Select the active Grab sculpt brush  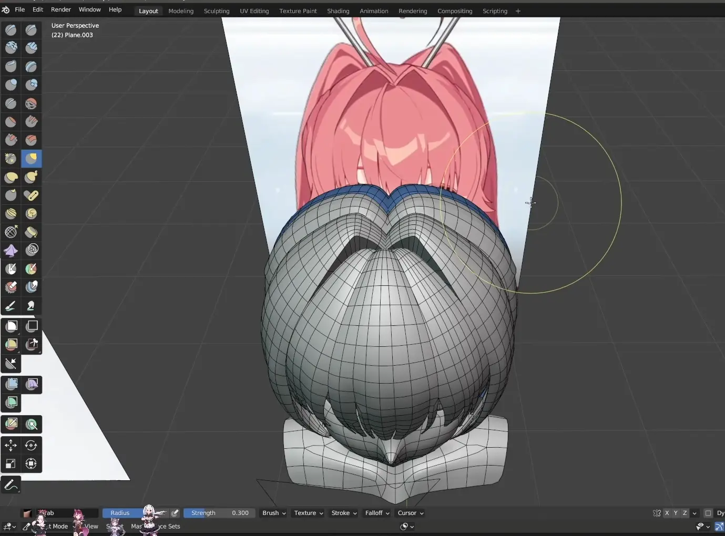click(x=31, y=158)
